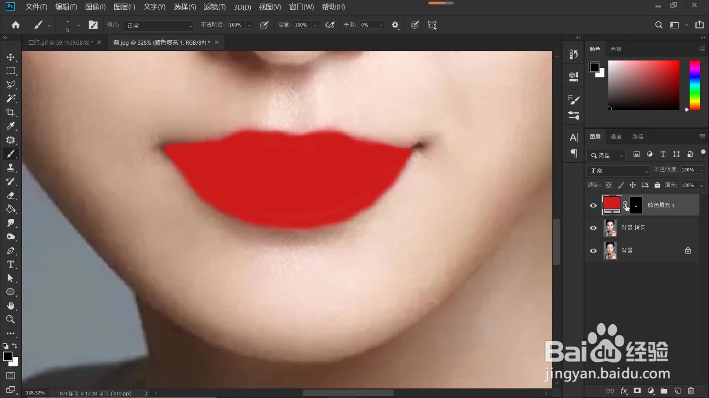Expand the smoothing 0% slider arrow
Viewport: 709px width, 398px height.
tap(381, 25)
